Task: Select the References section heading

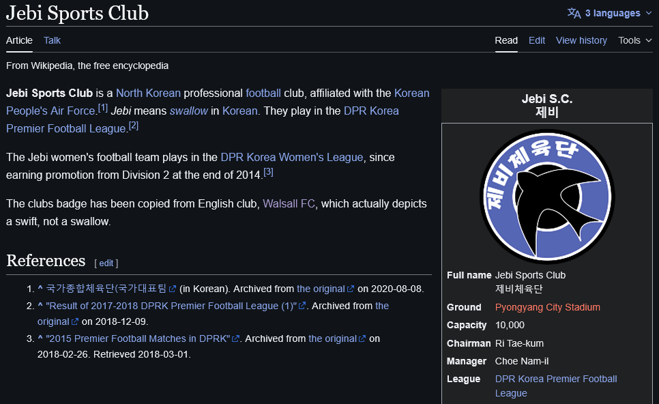Action: 46,261
